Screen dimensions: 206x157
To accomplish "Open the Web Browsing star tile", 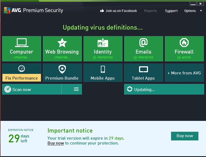I will (x=62, y=49).
